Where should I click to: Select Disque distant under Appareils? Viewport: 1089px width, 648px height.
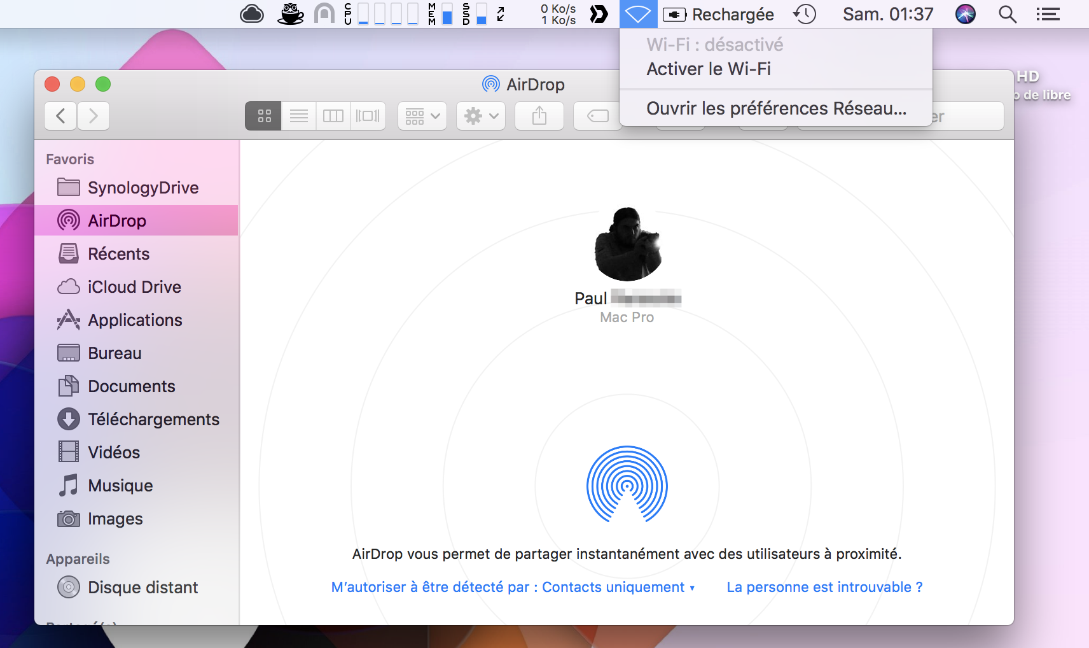tap(136, 587)
